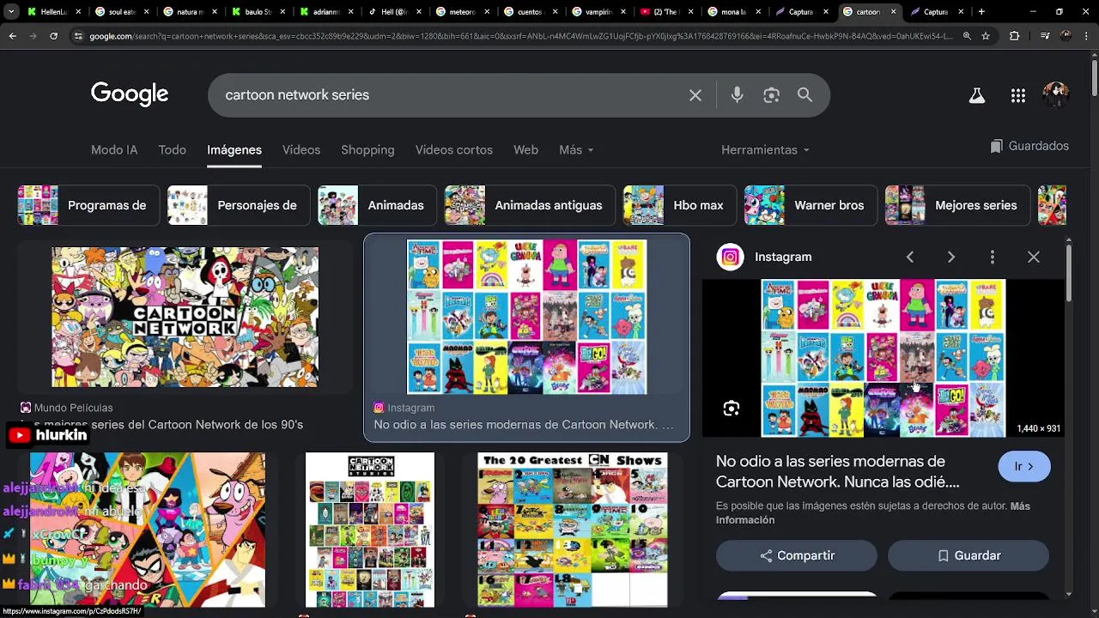Select Mejores series filter chip
The image size is (1099, 618).
pos(958,205)
